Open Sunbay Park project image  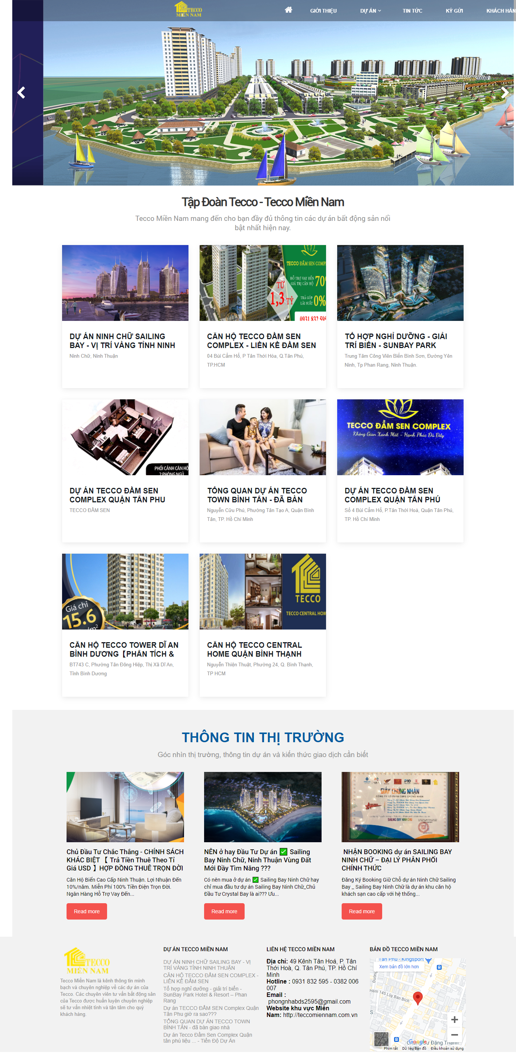(400, 283)
